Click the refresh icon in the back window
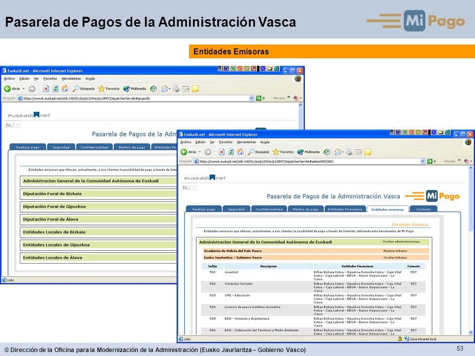475x356 pixels. coord(55,89)
